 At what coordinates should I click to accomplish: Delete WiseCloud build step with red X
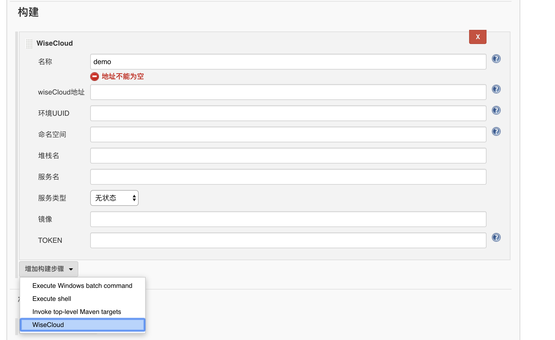tap(478, 37)
